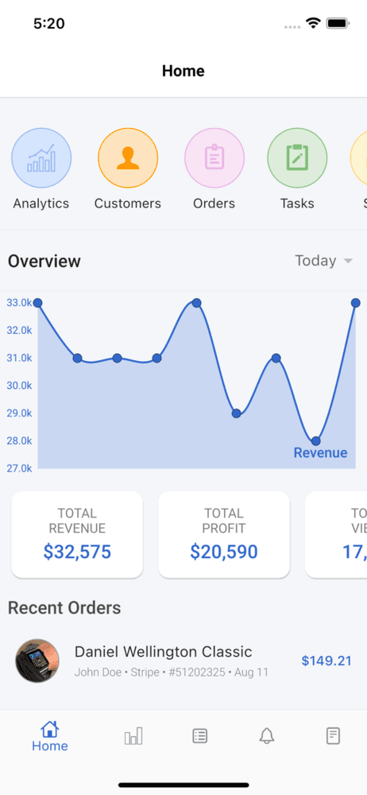Open the Orders clipboard icon
Image resolution: width=367 pixels, height=795 pixels.
click(x=214, y=157)
